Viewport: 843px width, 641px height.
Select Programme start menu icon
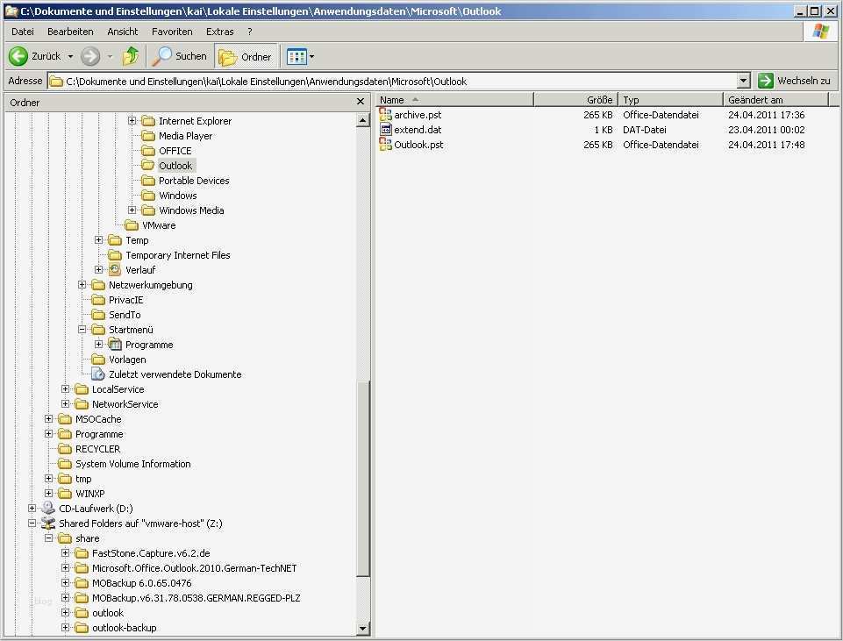click(x=115, y=345)
